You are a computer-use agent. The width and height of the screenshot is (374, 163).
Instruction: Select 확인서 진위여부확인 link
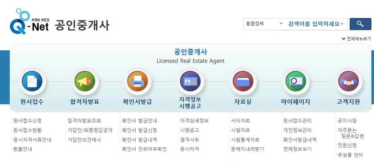click(x=144, y=149)
